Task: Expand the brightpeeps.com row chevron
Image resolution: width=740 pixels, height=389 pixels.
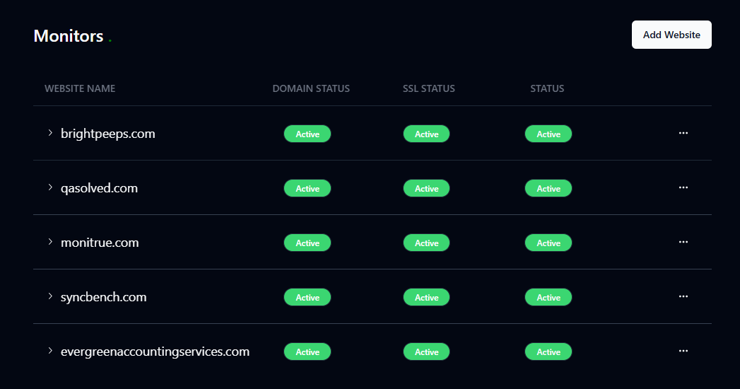Action: [x=50, y=133]
